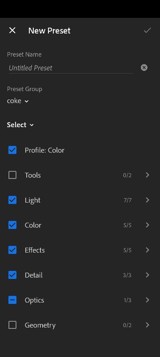The height and width of the screenshot is (357, 160).
Task: Close the New Preset dialog with X
Action: pyautogui.click(x=12, y=30)
